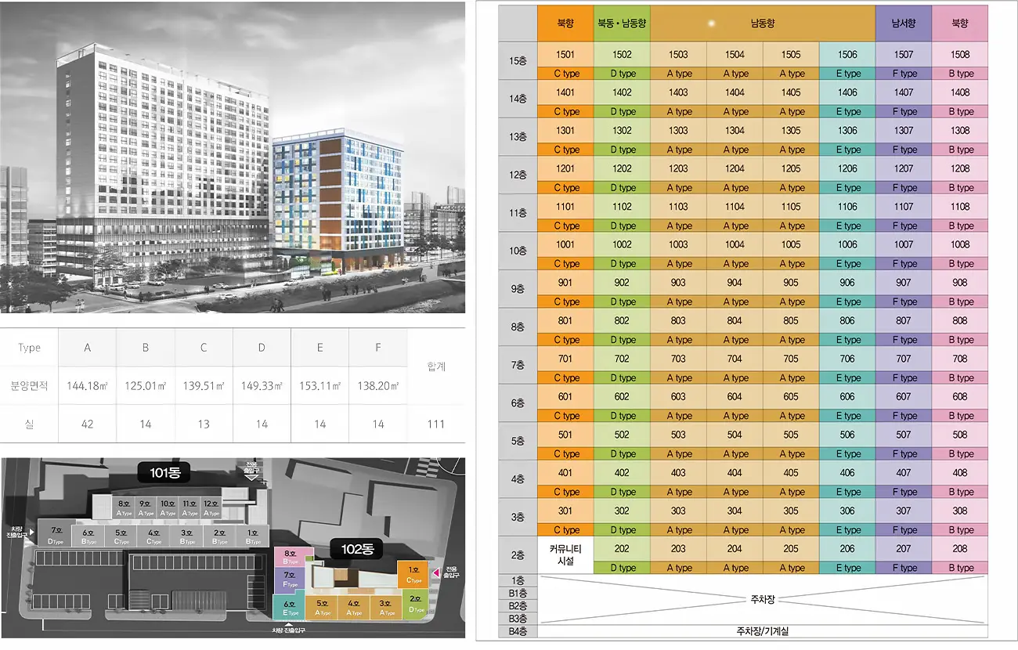Click the 15층 floor label
This screenshot has height=650, width=1018.
click(518, 60)
